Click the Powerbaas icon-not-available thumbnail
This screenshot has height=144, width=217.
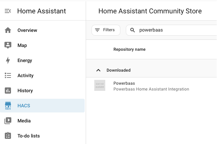coord(100,85)
